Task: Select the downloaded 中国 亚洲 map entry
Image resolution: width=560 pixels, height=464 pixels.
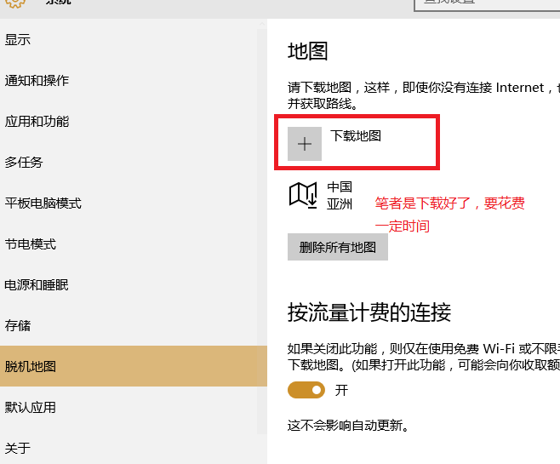Action: (339, 195)
